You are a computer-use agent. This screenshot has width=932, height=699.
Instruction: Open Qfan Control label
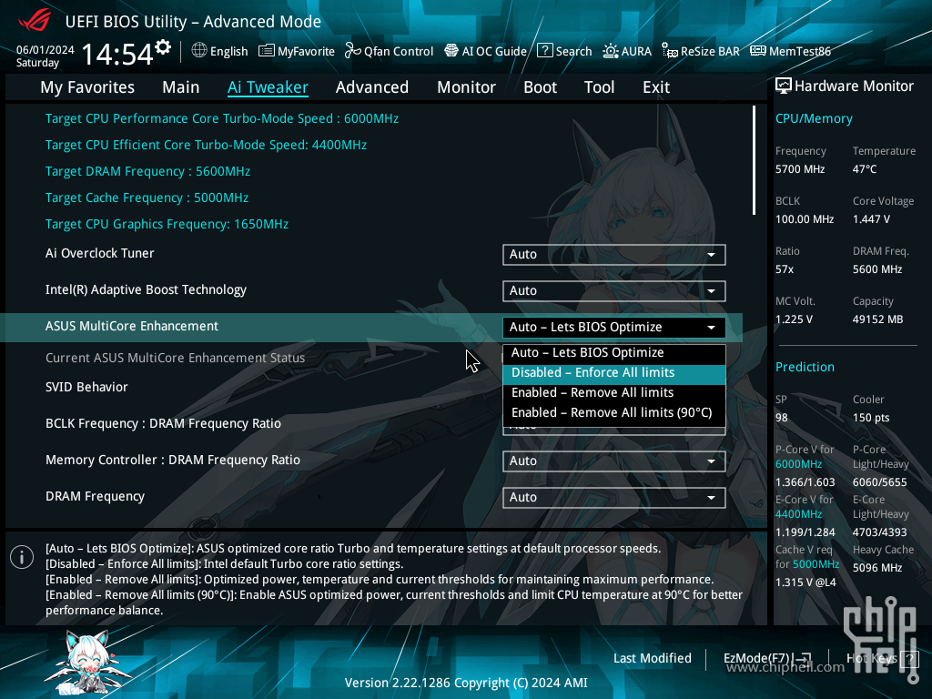[x=399, y=51]
